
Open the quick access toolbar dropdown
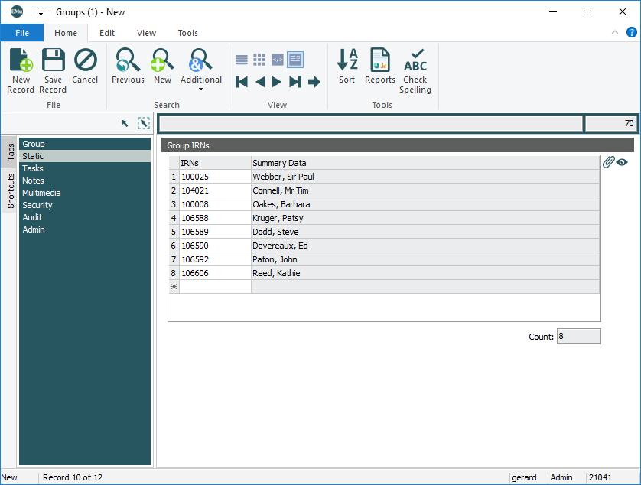tap(41, 12)
